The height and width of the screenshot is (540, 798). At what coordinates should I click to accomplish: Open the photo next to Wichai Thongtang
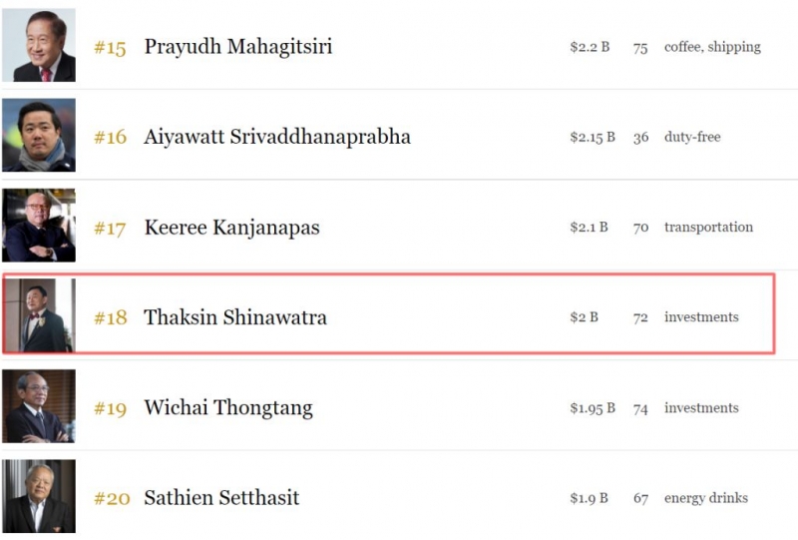pos(38,407)
